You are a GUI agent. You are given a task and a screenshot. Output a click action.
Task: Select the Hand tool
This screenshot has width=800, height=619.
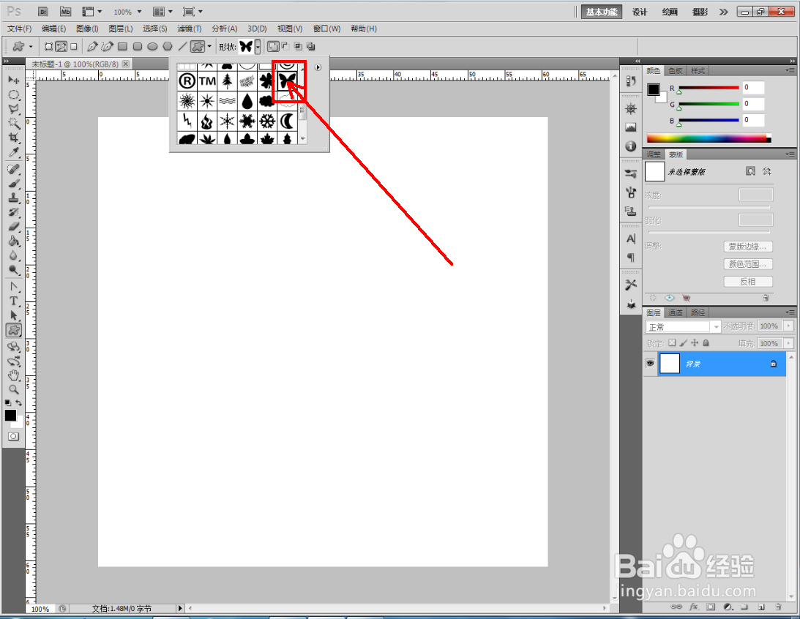[x=14, y=375]
